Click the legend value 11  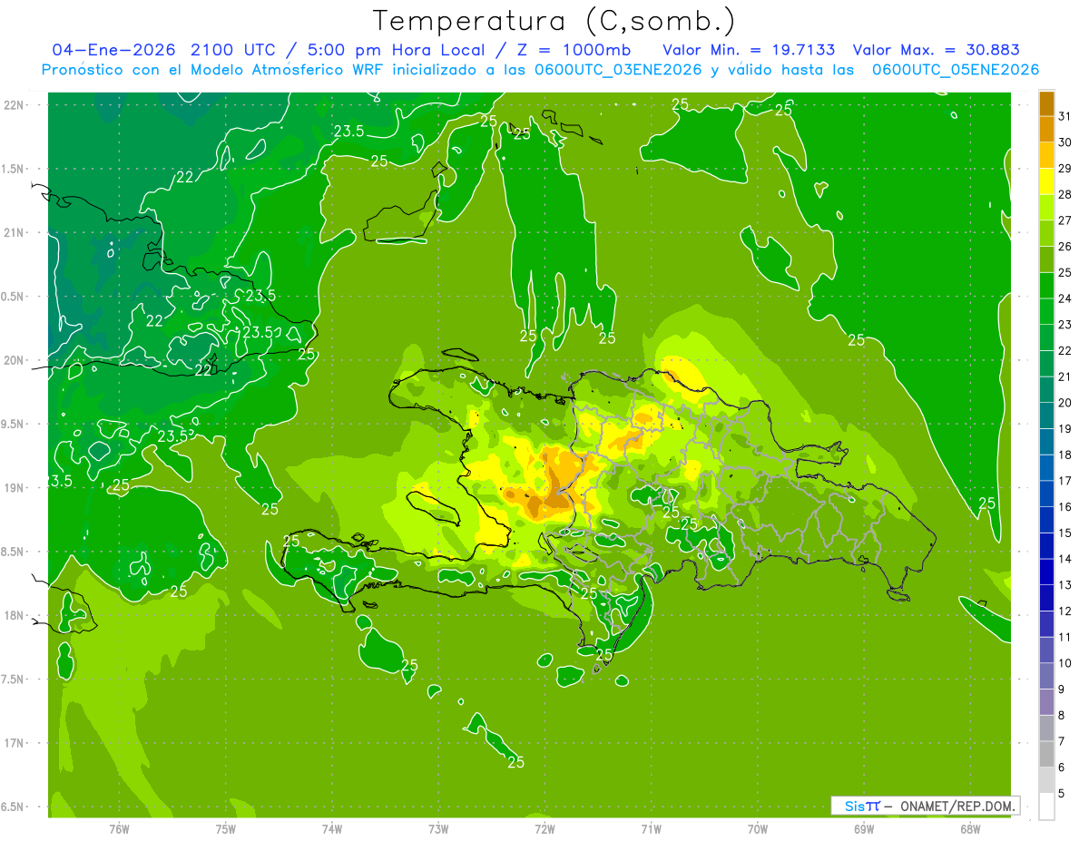pyautogui.click(x=1065, y=637)
